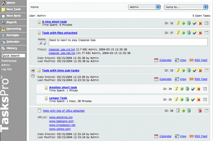Edit note ID 36 with the pencil icon

coord(178,111)
